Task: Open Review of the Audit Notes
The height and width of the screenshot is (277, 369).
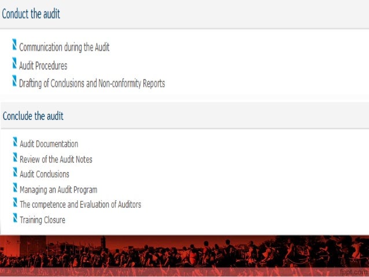Action: 56,159
